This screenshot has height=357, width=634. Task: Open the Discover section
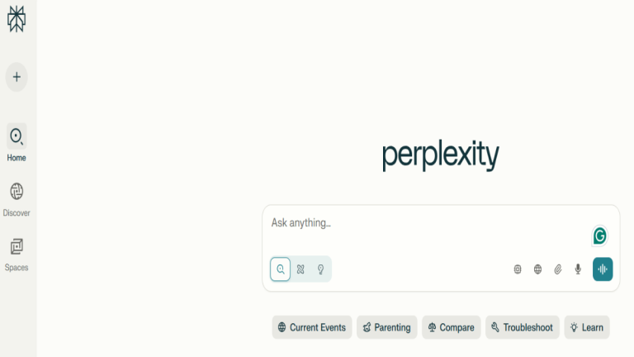tap(17, 192)
